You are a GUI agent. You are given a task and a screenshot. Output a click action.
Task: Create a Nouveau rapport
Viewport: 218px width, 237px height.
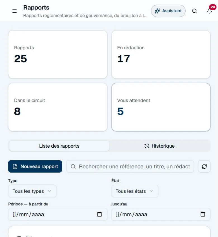35,166
